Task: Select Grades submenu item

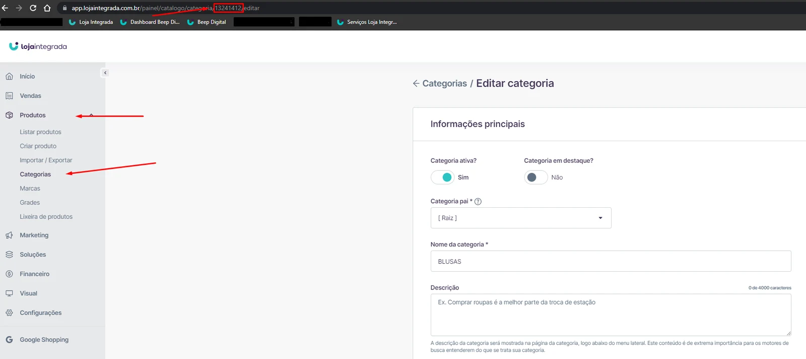Action: pyautogui.click(x=30, y=203)
